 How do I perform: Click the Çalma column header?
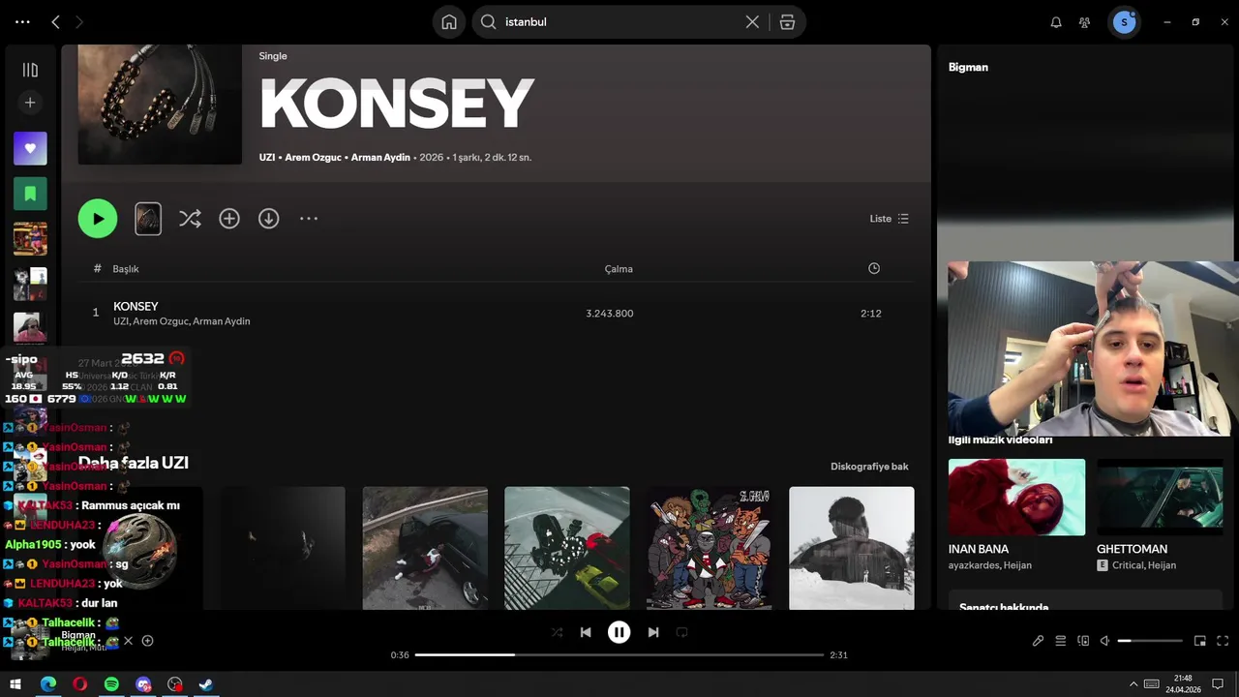(619, 269)
